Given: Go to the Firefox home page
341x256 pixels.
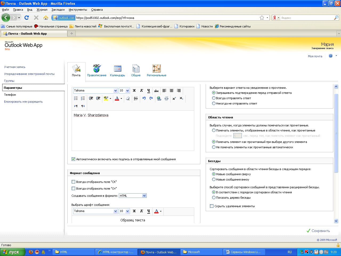Looking at the screenshot, I should click(x=46, y=18).
